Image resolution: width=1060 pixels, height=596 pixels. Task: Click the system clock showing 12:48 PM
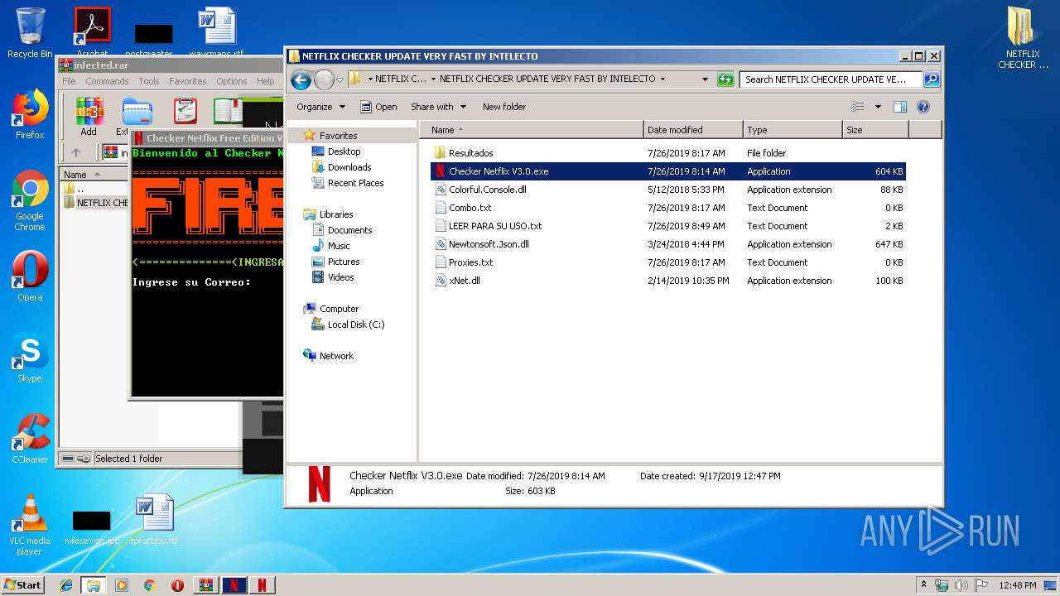(1017, 585)
